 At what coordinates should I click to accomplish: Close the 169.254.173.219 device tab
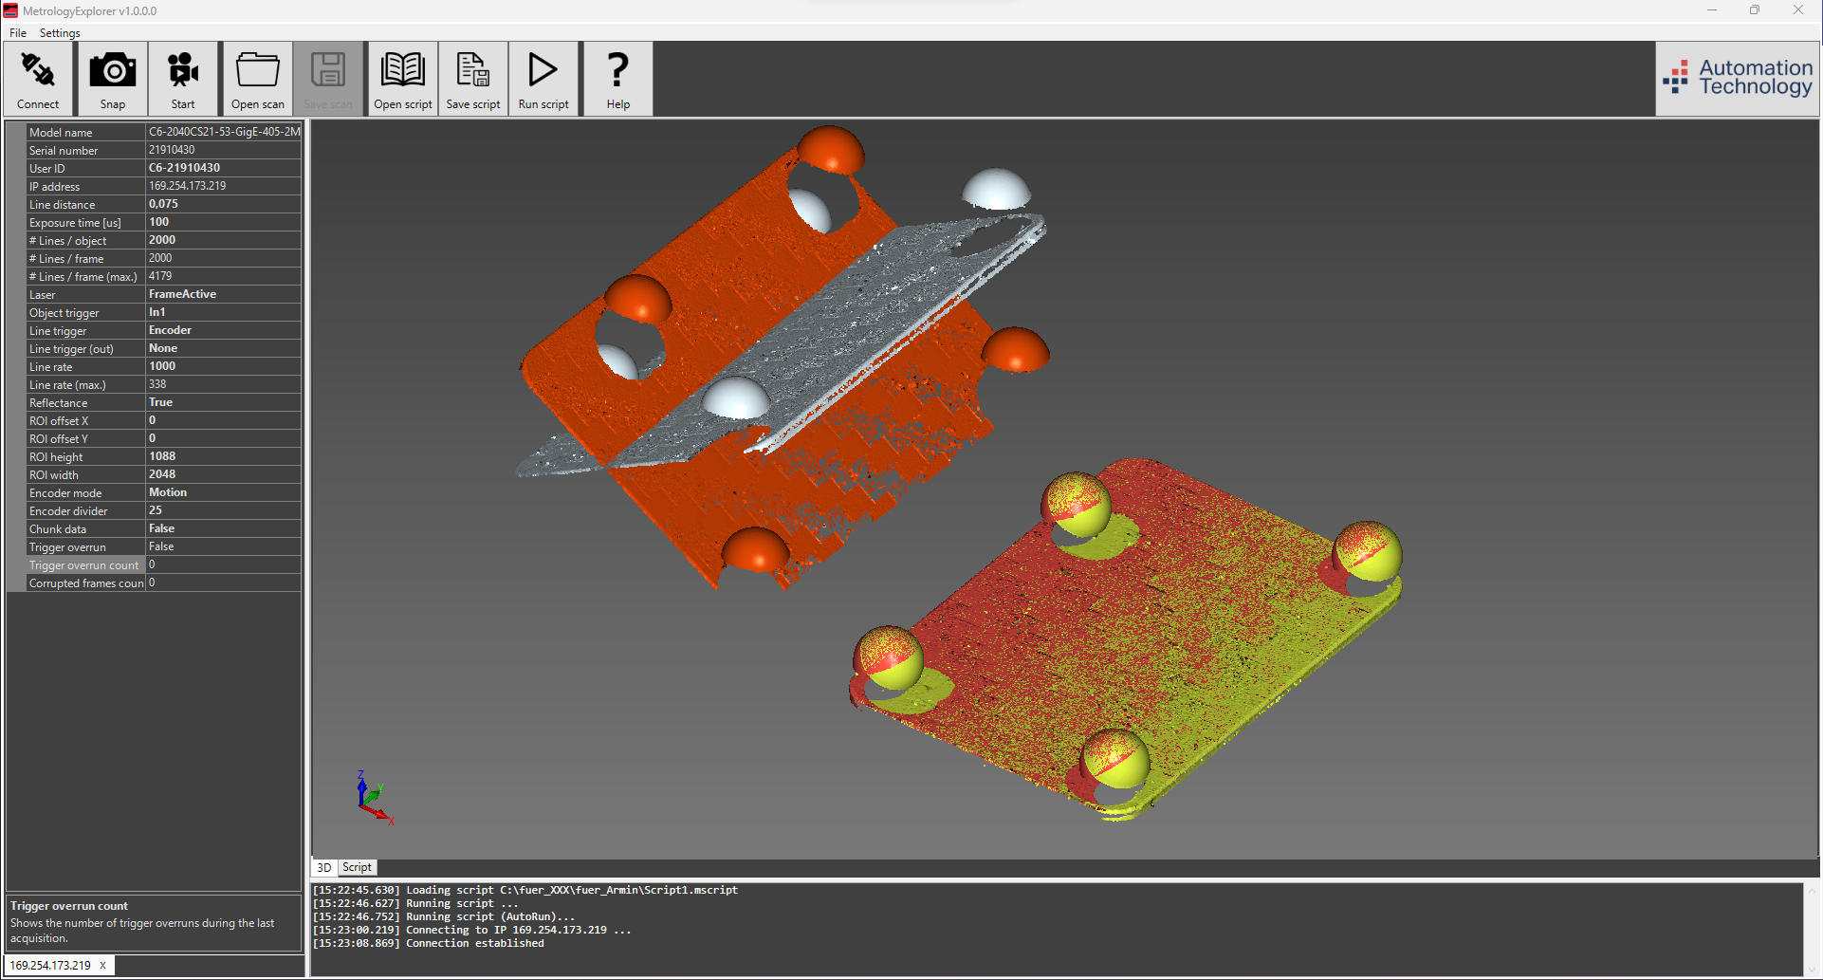pyautogui.click(x=102, y=965)
